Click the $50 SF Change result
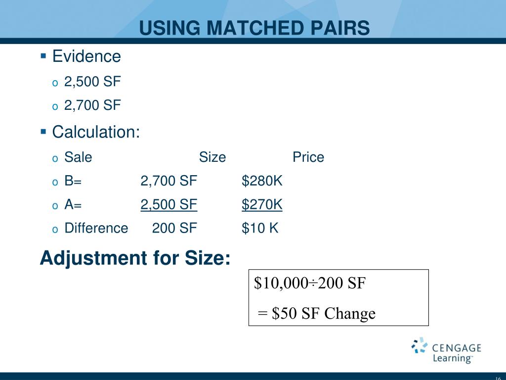 click(317, 313)
